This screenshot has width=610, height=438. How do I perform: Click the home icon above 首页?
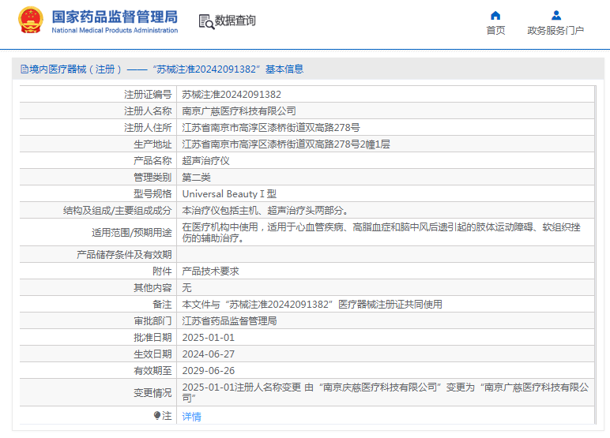click(x=495, y=16)
